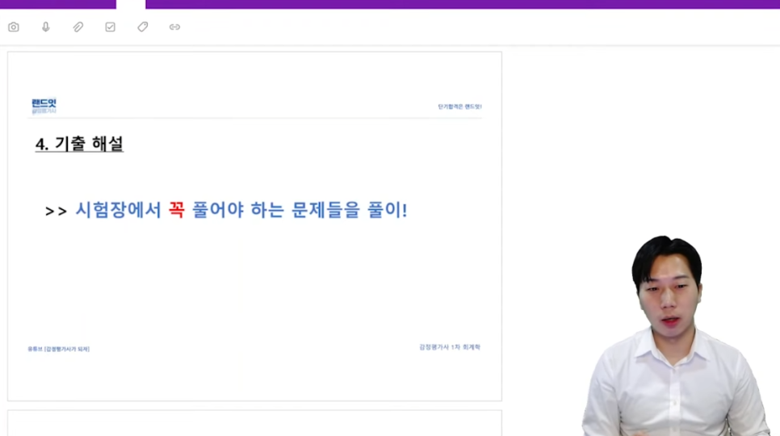
Task: Click the red word 꼭 on slide
Action: coord(177,210)
